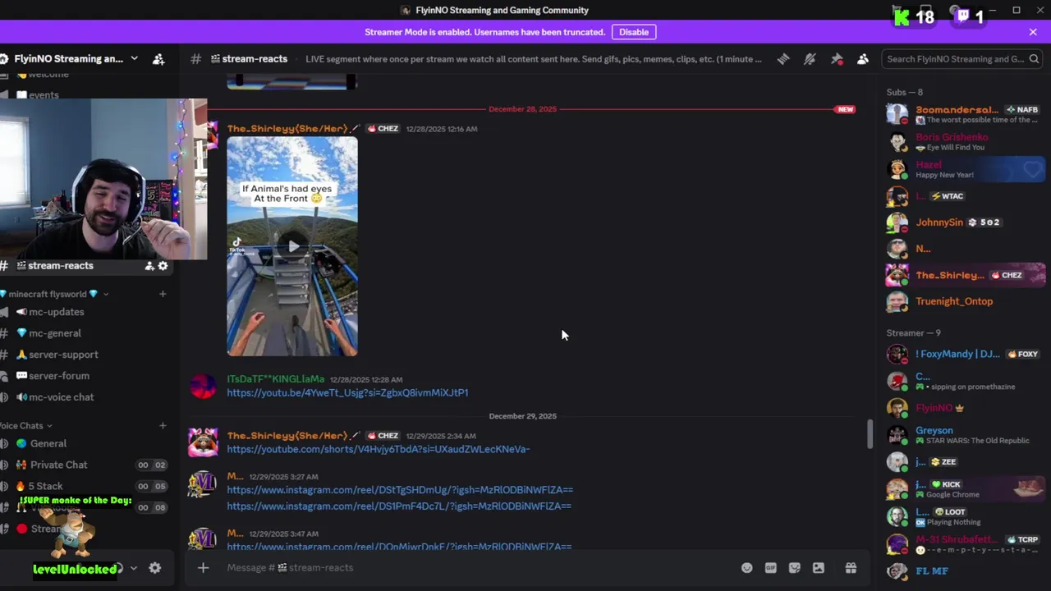
Task: Dismiss the Streamer Mode banner with X
Action: pyautogui.click(x=1033, y=32)
